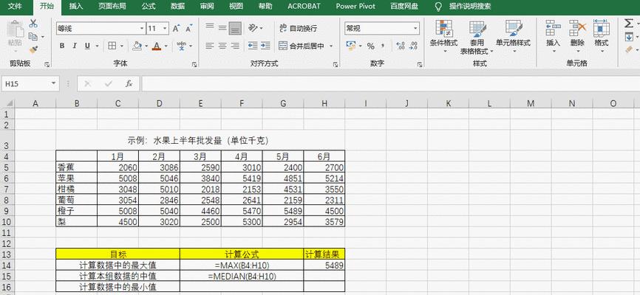Open the font size 11 dropdown
The image size is (640, 295).
pos(165,29)
